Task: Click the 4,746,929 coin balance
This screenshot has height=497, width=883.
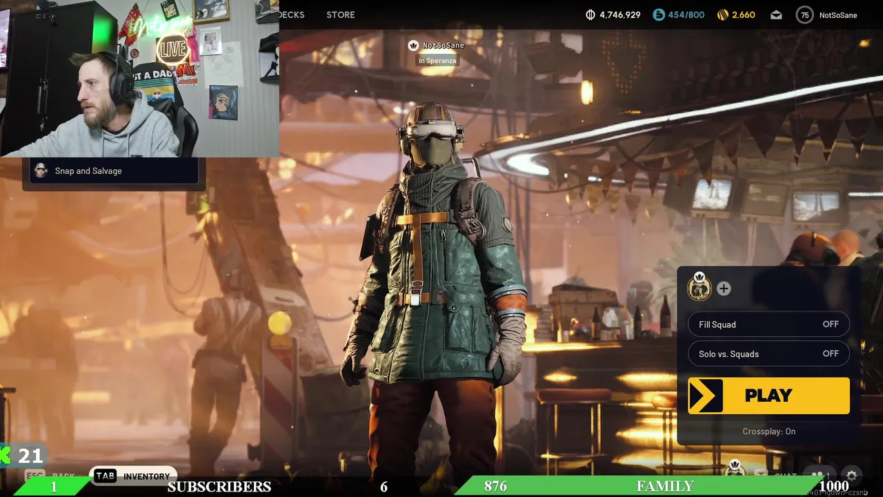Action: (619, 15)
